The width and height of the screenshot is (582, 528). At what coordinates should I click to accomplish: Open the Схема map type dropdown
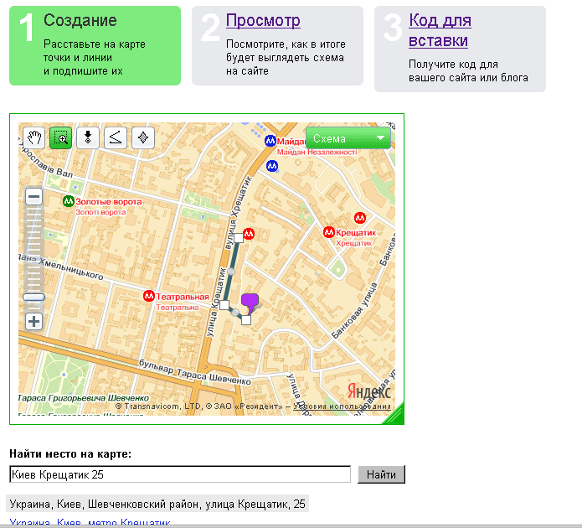(x=348, y=138)
